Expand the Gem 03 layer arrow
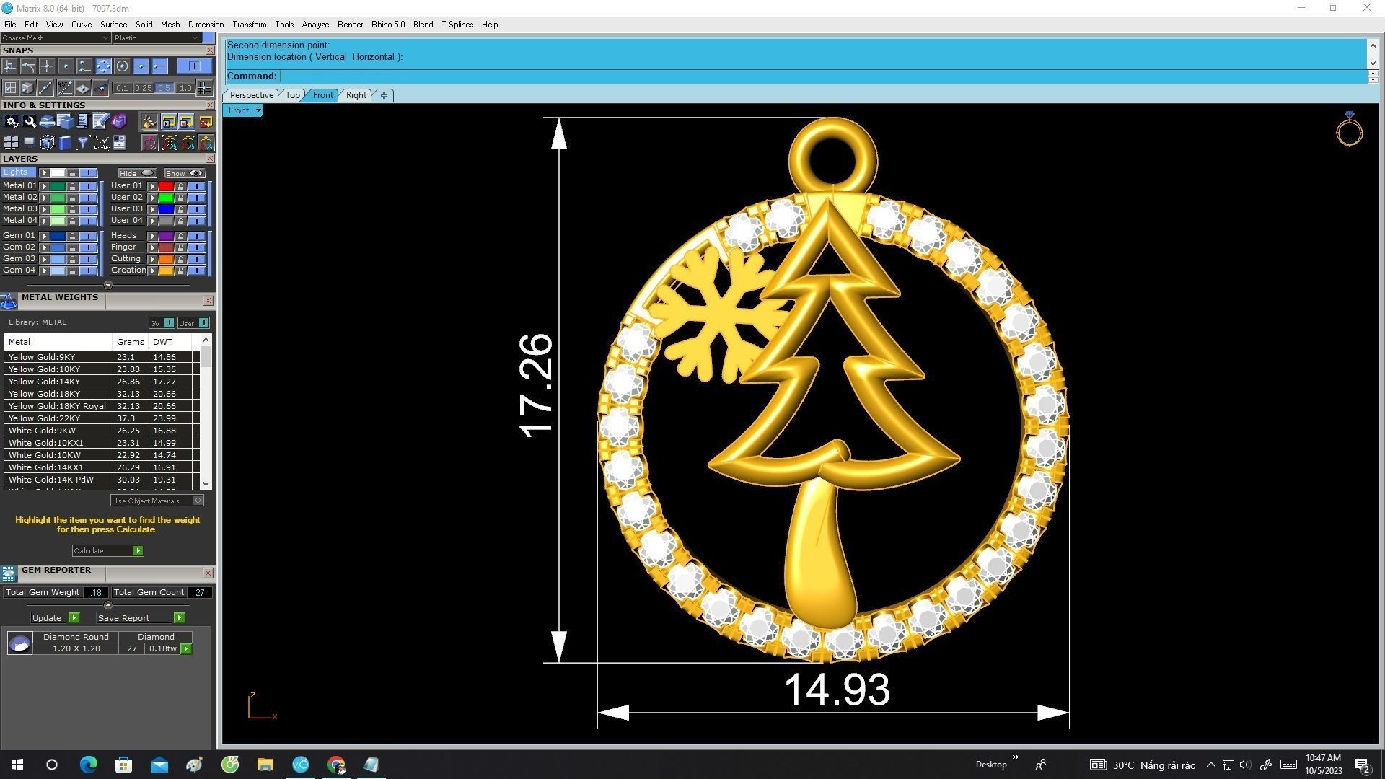 tap(45, 259)
